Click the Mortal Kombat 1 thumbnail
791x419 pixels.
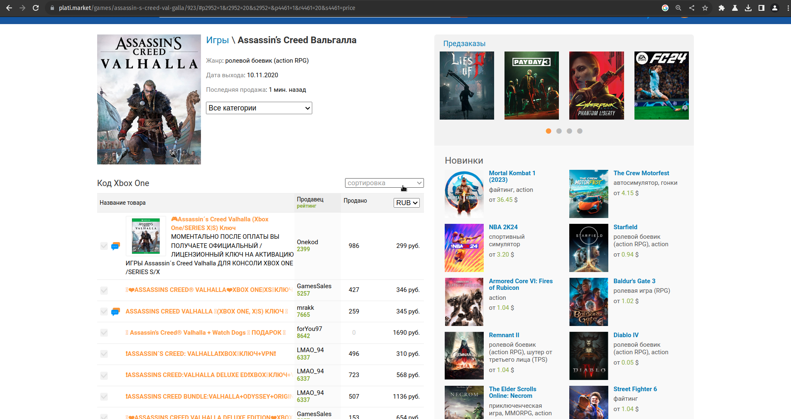click(x=464, y=194)
